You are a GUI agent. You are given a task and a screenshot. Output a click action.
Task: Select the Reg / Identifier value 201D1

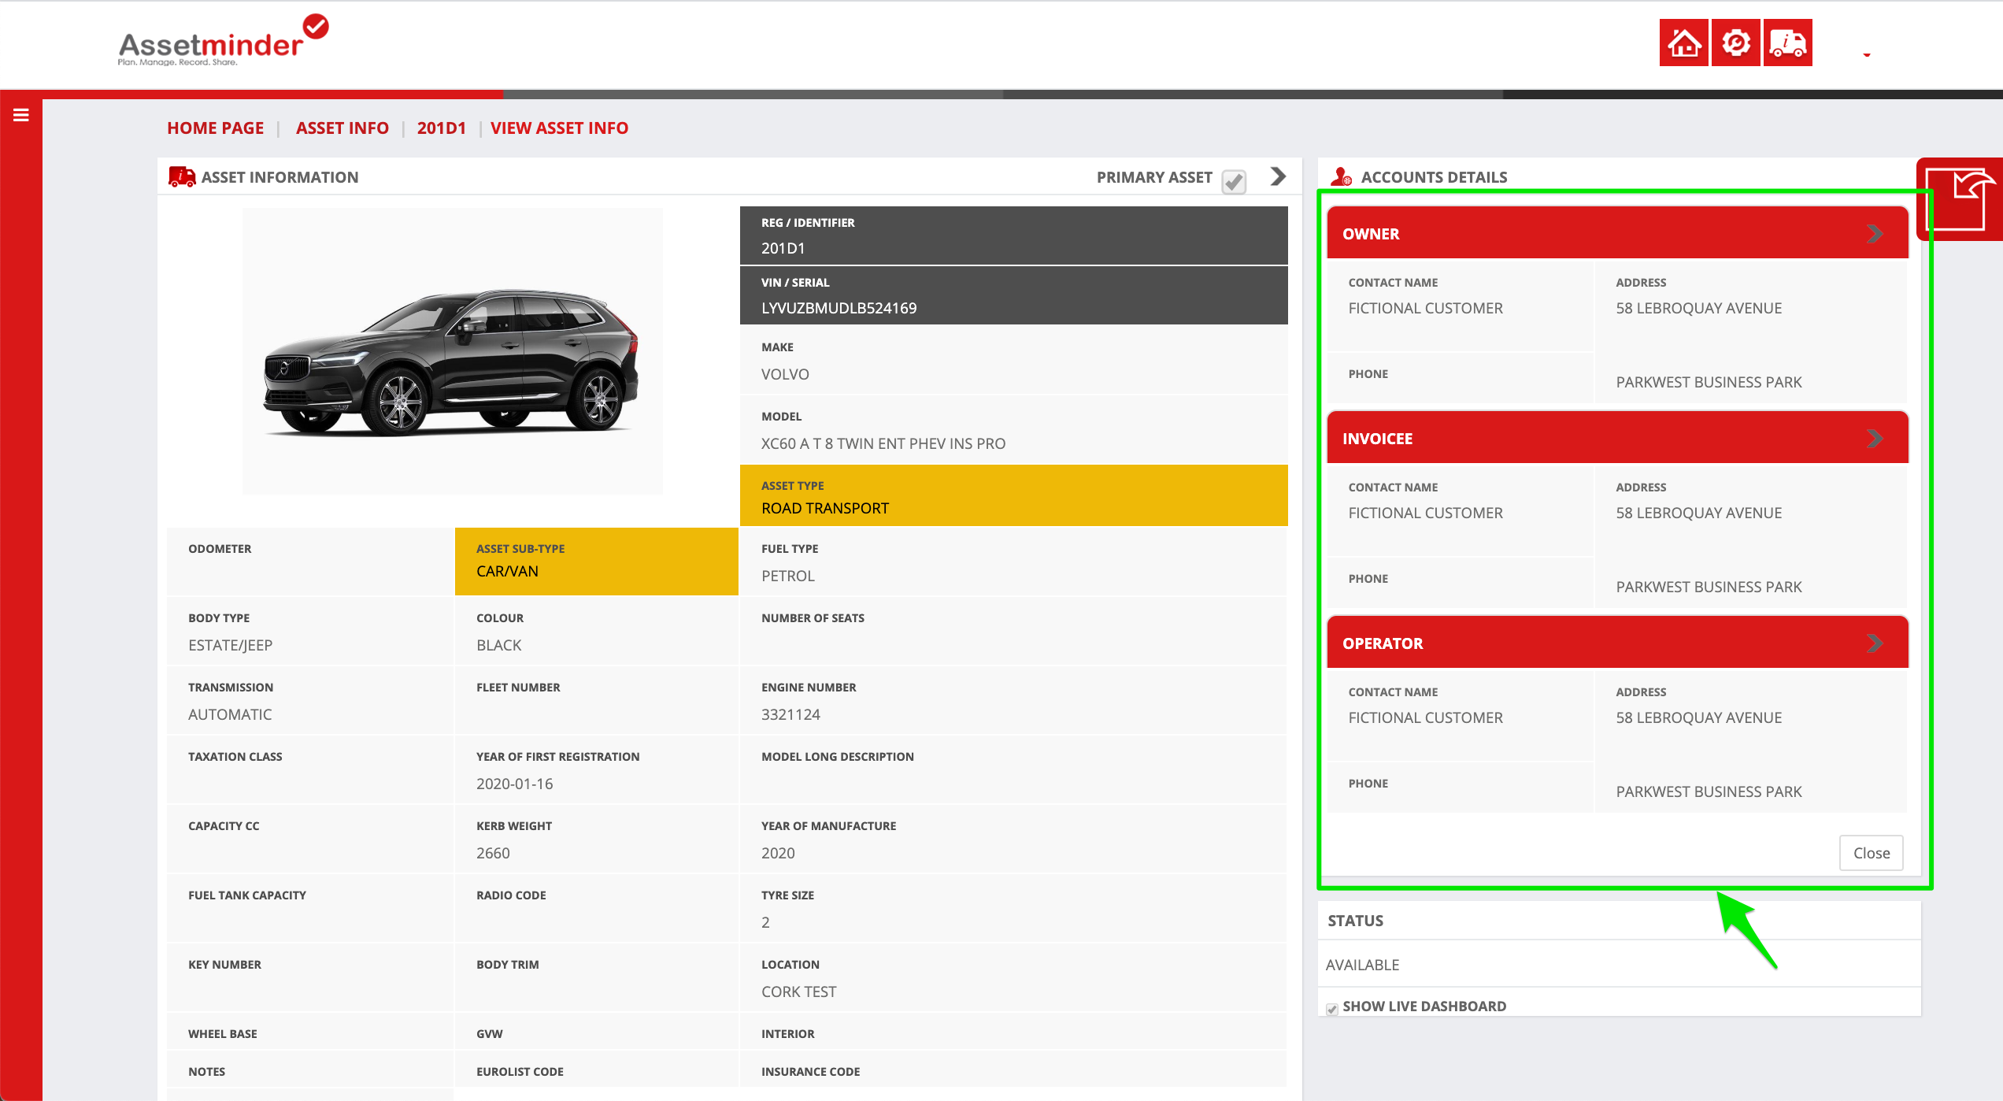(783, 248)
